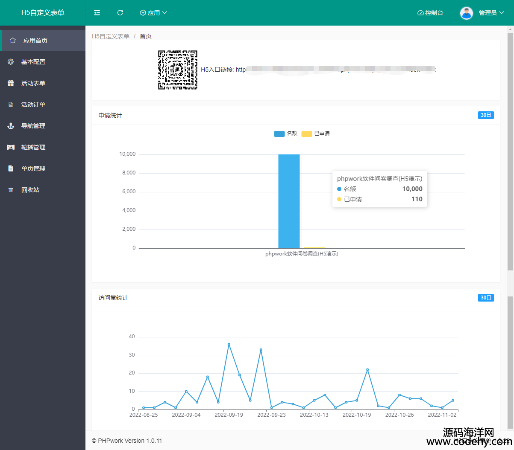
Task: Go to the 控制台 console link
Action: click(430, 13)
